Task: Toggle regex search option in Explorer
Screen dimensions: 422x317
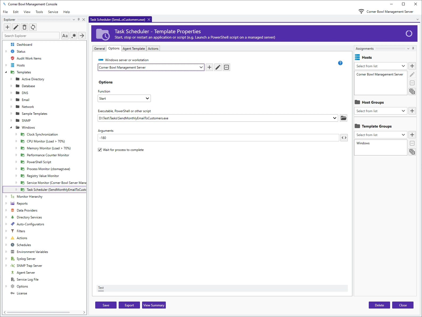Action: pyautogui.click(x=74, y=36)
